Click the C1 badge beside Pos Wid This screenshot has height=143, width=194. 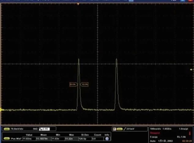point(7,139)
